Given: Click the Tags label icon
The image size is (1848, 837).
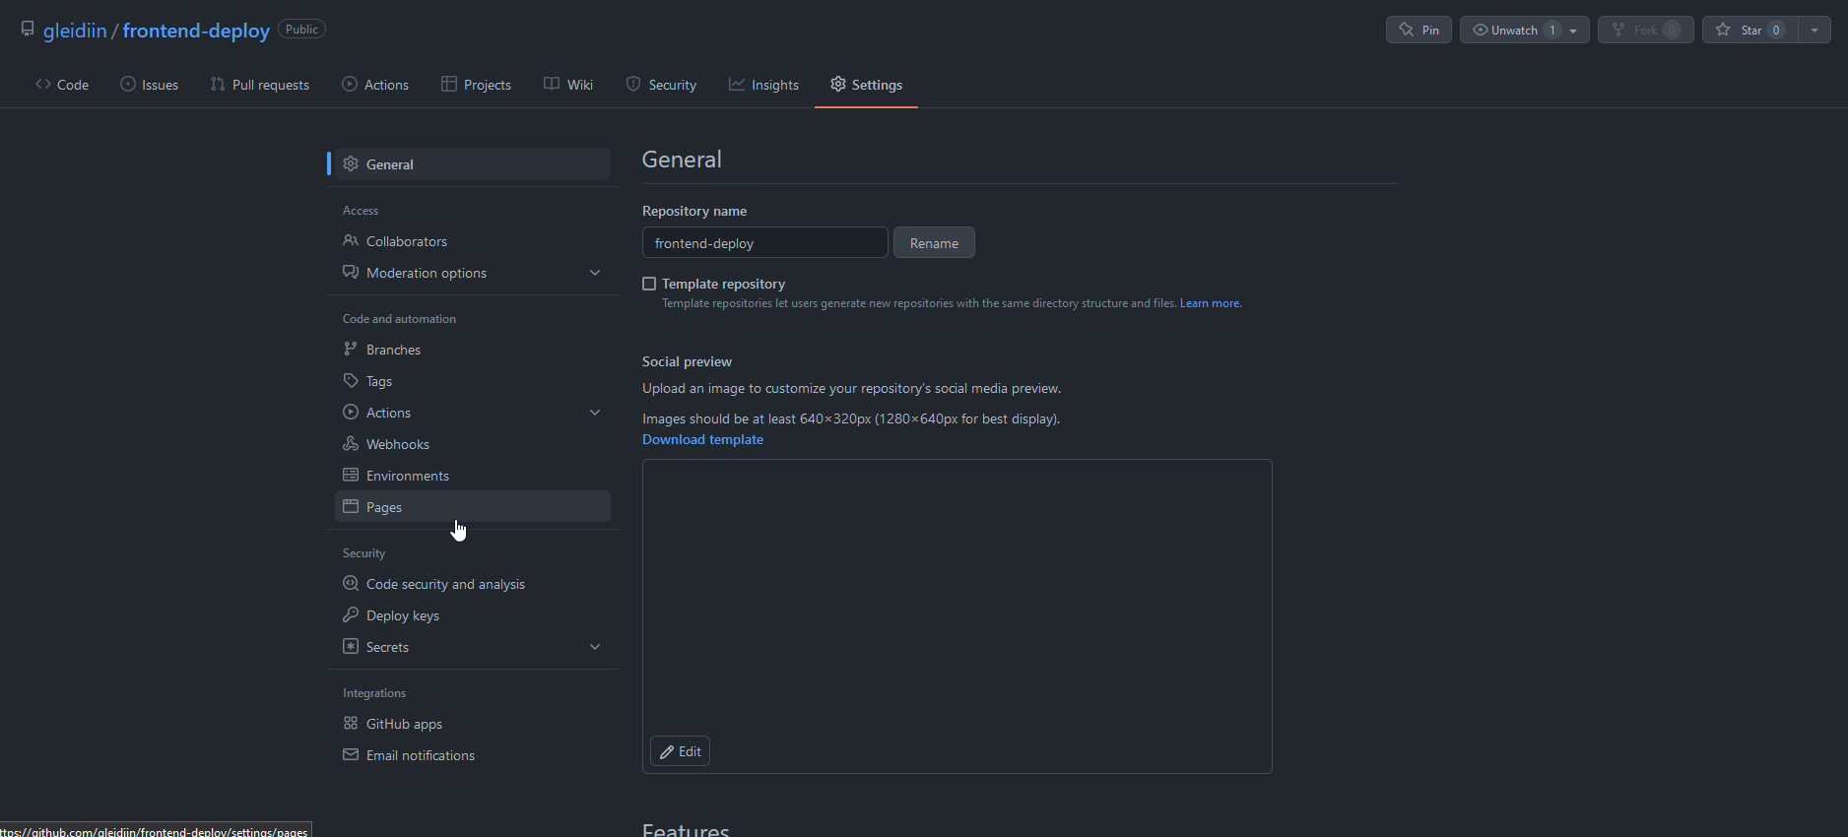Looking at the screenshot, I should click(351, 380).
